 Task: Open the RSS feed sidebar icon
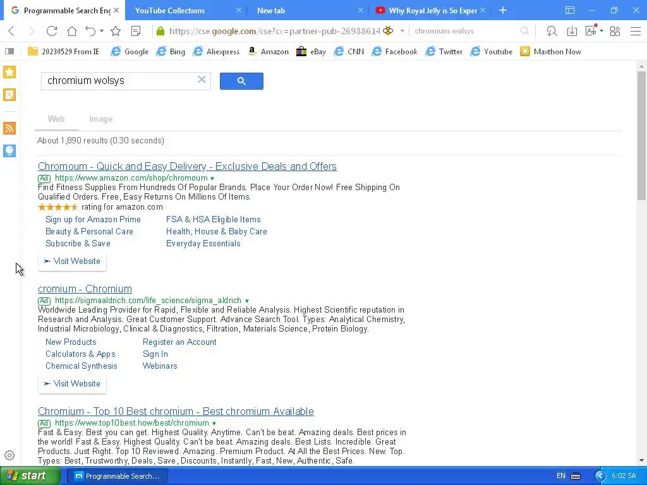pos(9,128)
